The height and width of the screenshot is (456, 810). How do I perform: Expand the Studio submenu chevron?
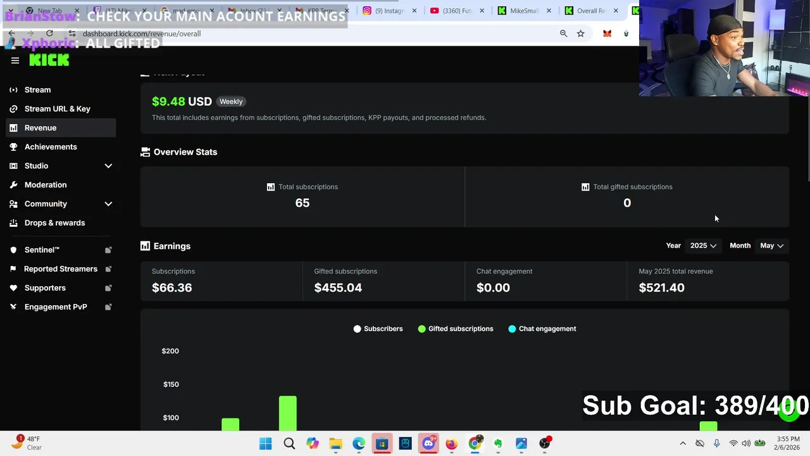coord(108,166)
